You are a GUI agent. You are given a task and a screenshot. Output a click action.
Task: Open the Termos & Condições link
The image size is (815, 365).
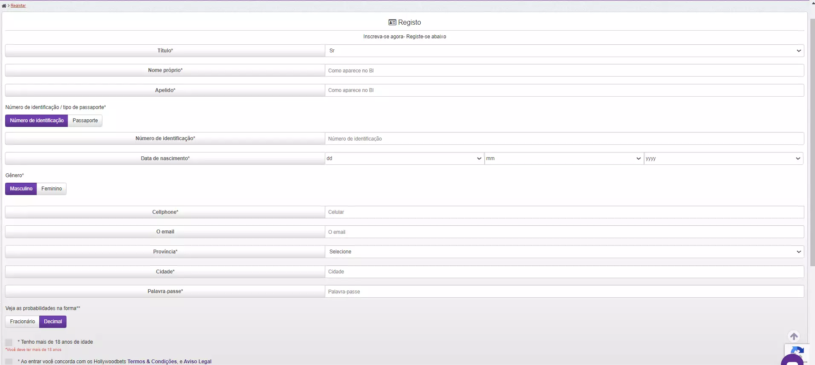tap(152, 362)
